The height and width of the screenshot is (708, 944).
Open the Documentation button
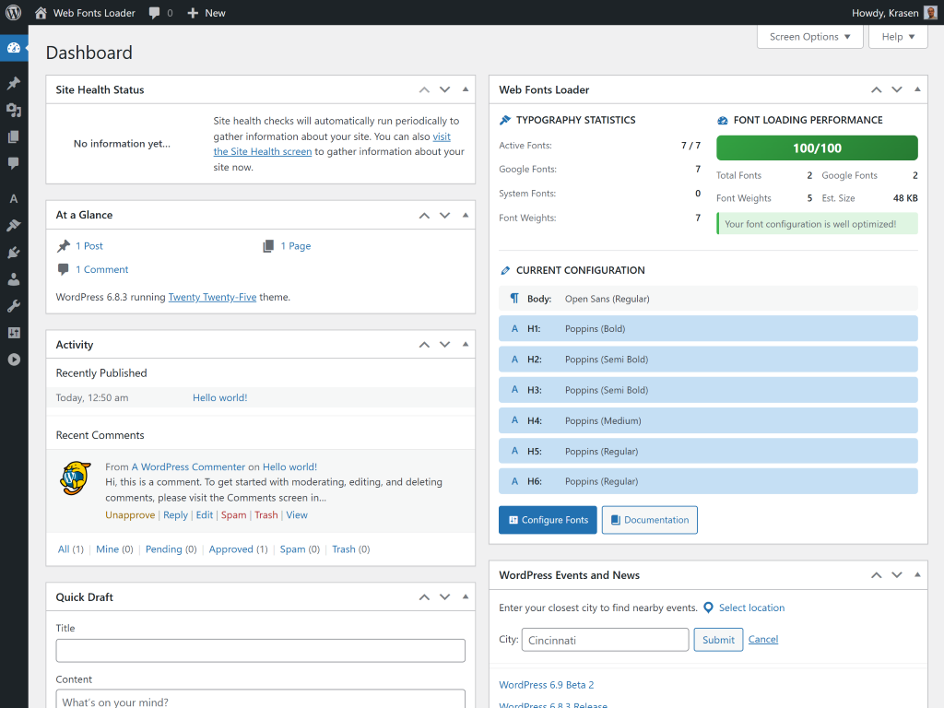(x=650, y=520)
